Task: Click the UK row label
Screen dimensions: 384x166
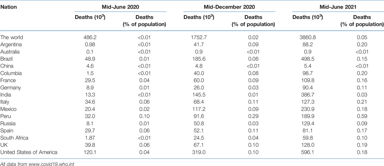Action: pos(3,145)
